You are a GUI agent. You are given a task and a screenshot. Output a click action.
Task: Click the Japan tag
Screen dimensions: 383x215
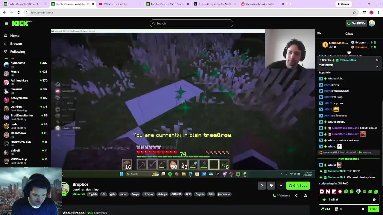[124, 194]
